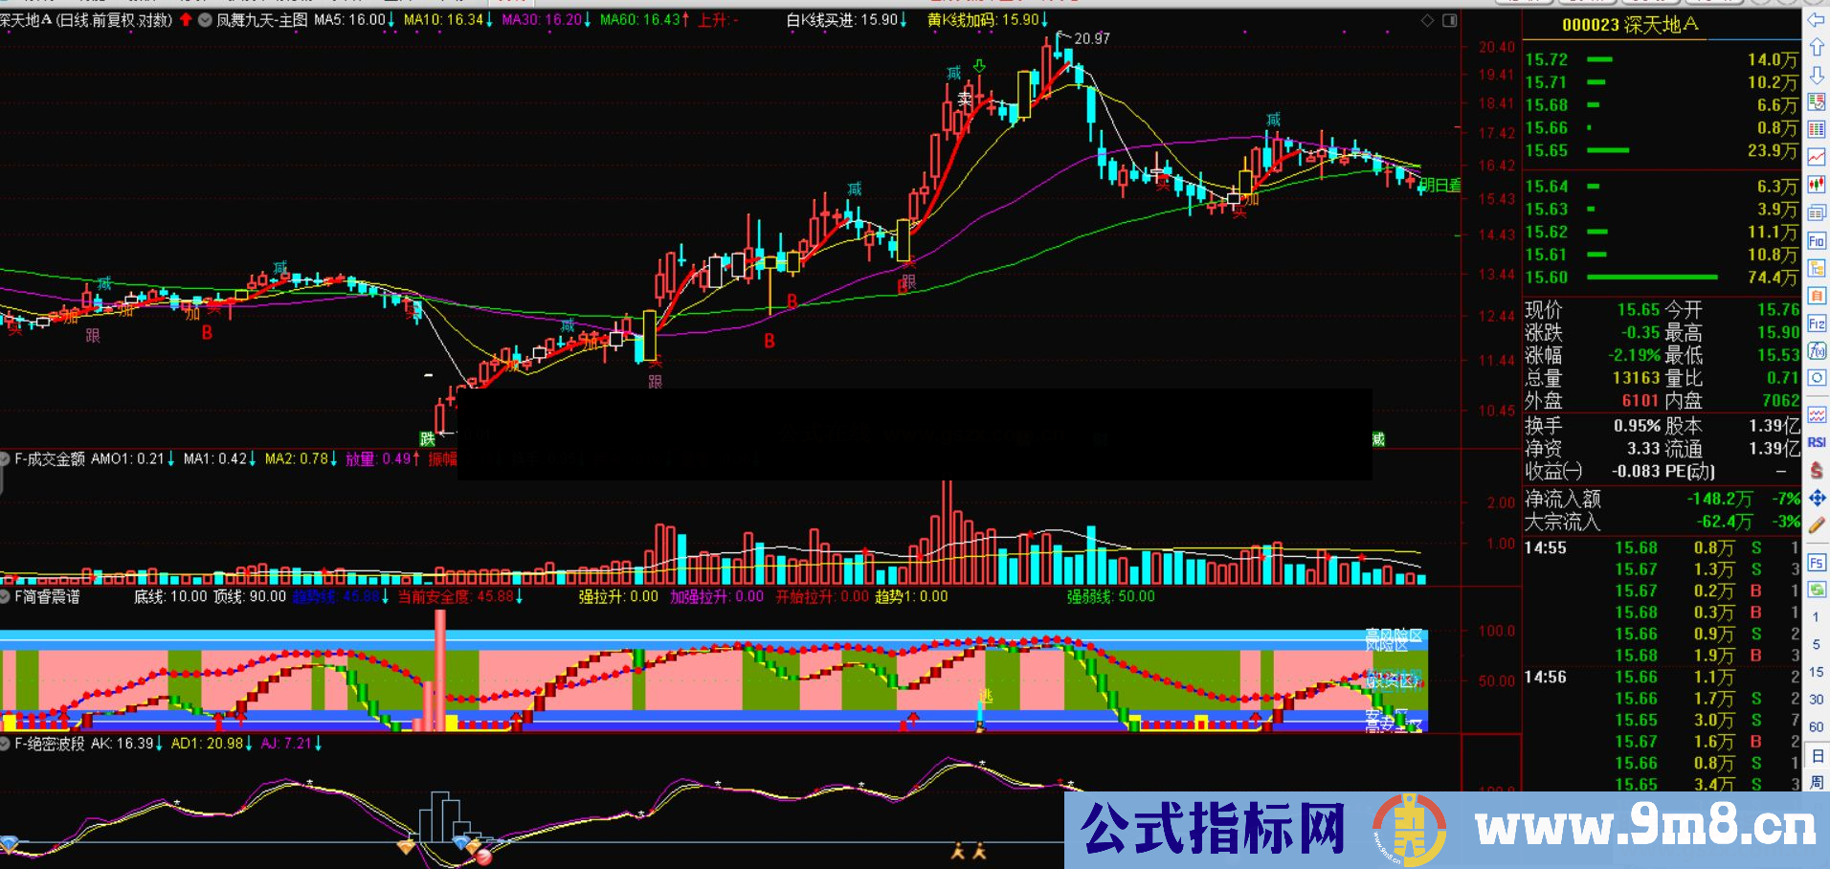Click the 趋势线: 45.88 label
This screenshot has width=1830, height=869.
pyautogui.click(x=335, y=596)
